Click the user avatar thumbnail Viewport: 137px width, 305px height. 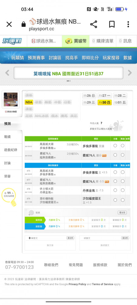click(11, 99)
